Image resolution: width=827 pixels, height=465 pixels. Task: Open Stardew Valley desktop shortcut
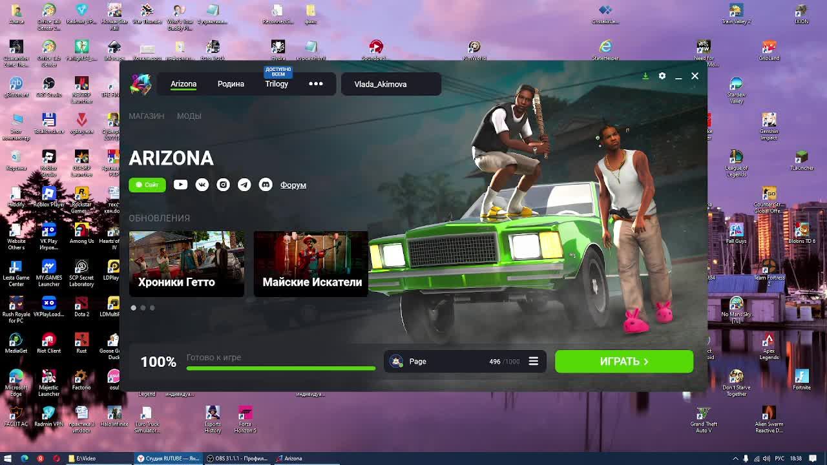click(736, 90)
